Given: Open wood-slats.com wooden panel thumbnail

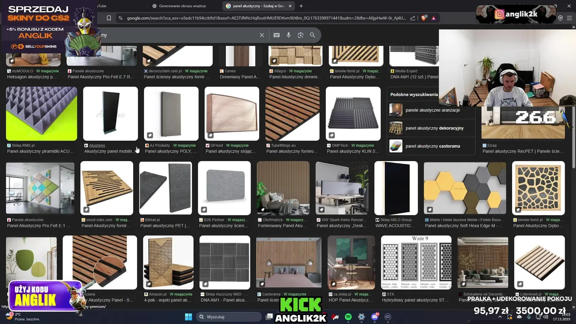Looking at the screenshot, I should point(107,188).
